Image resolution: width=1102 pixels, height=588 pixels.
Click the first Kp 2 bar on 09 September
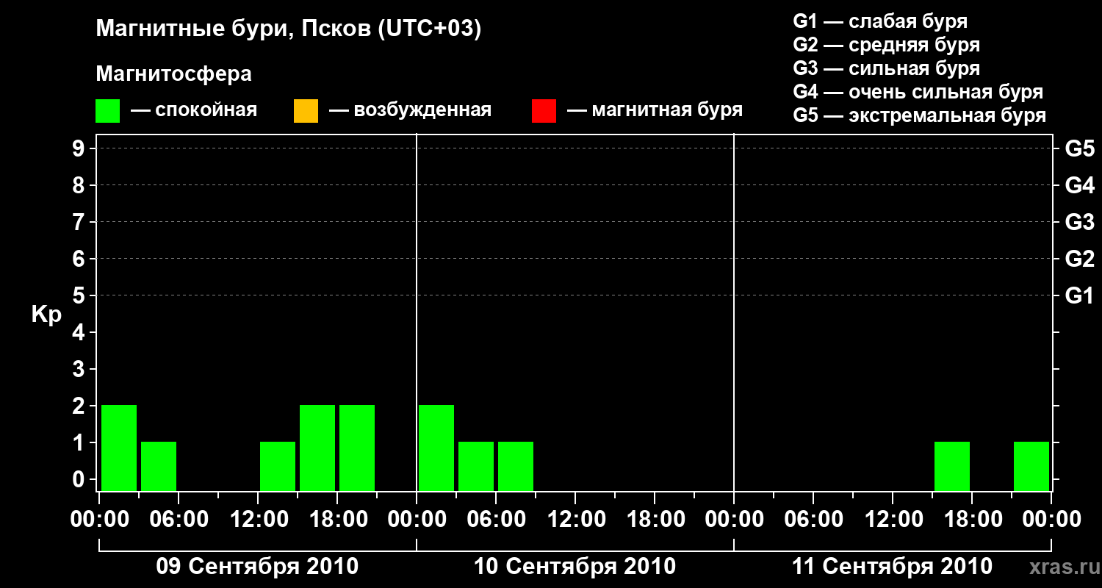click(119, 448)
